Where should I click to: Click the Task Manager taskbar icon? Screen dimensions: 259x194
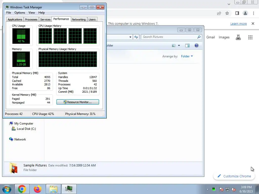point(69,189)
